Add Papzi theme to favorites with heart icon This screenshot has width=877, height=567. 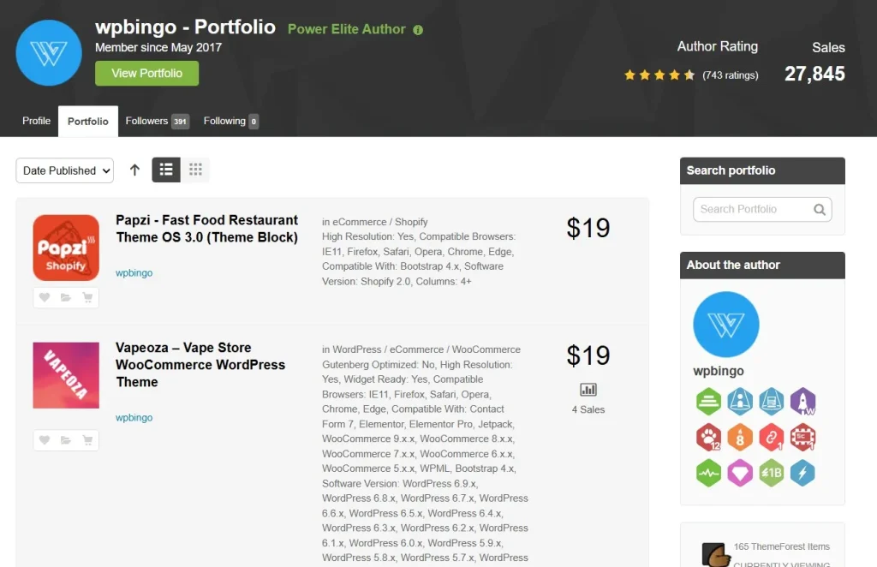(x=45, y=298)
